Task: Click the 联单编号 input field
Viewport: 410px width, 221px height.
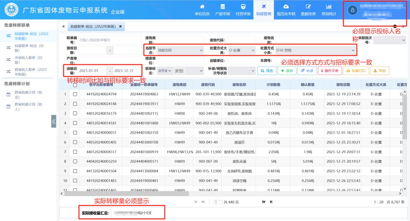Action: 110,40
